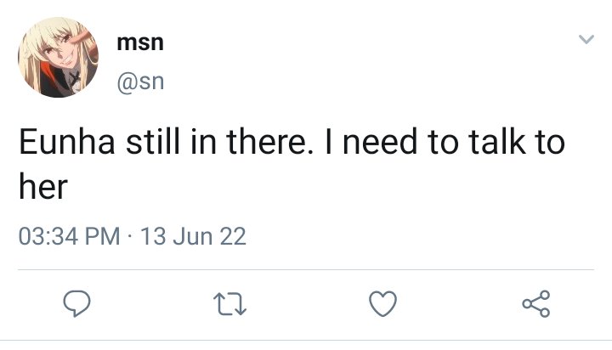
Task: Select the phrase 'I need to talk to'
Action: pyautogui.click(x=445, y=142)
